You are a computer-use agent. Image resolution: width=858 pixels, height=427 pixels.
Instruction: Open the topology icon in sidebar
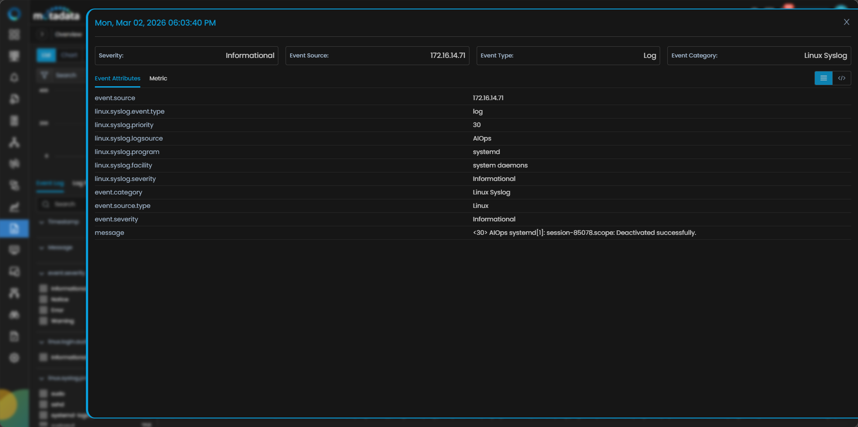14,142
